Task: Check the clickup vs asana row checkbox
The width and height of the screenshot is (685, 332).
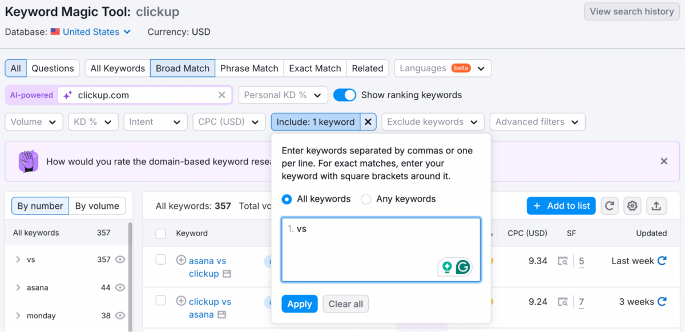Action: tap(161, 300)
